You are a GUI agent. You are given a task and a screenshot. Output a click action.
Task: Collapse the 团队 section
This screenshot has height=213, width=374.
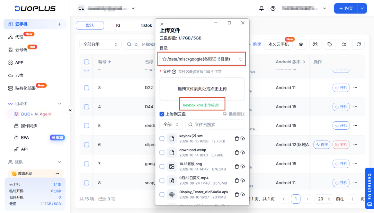pos(60,162)
